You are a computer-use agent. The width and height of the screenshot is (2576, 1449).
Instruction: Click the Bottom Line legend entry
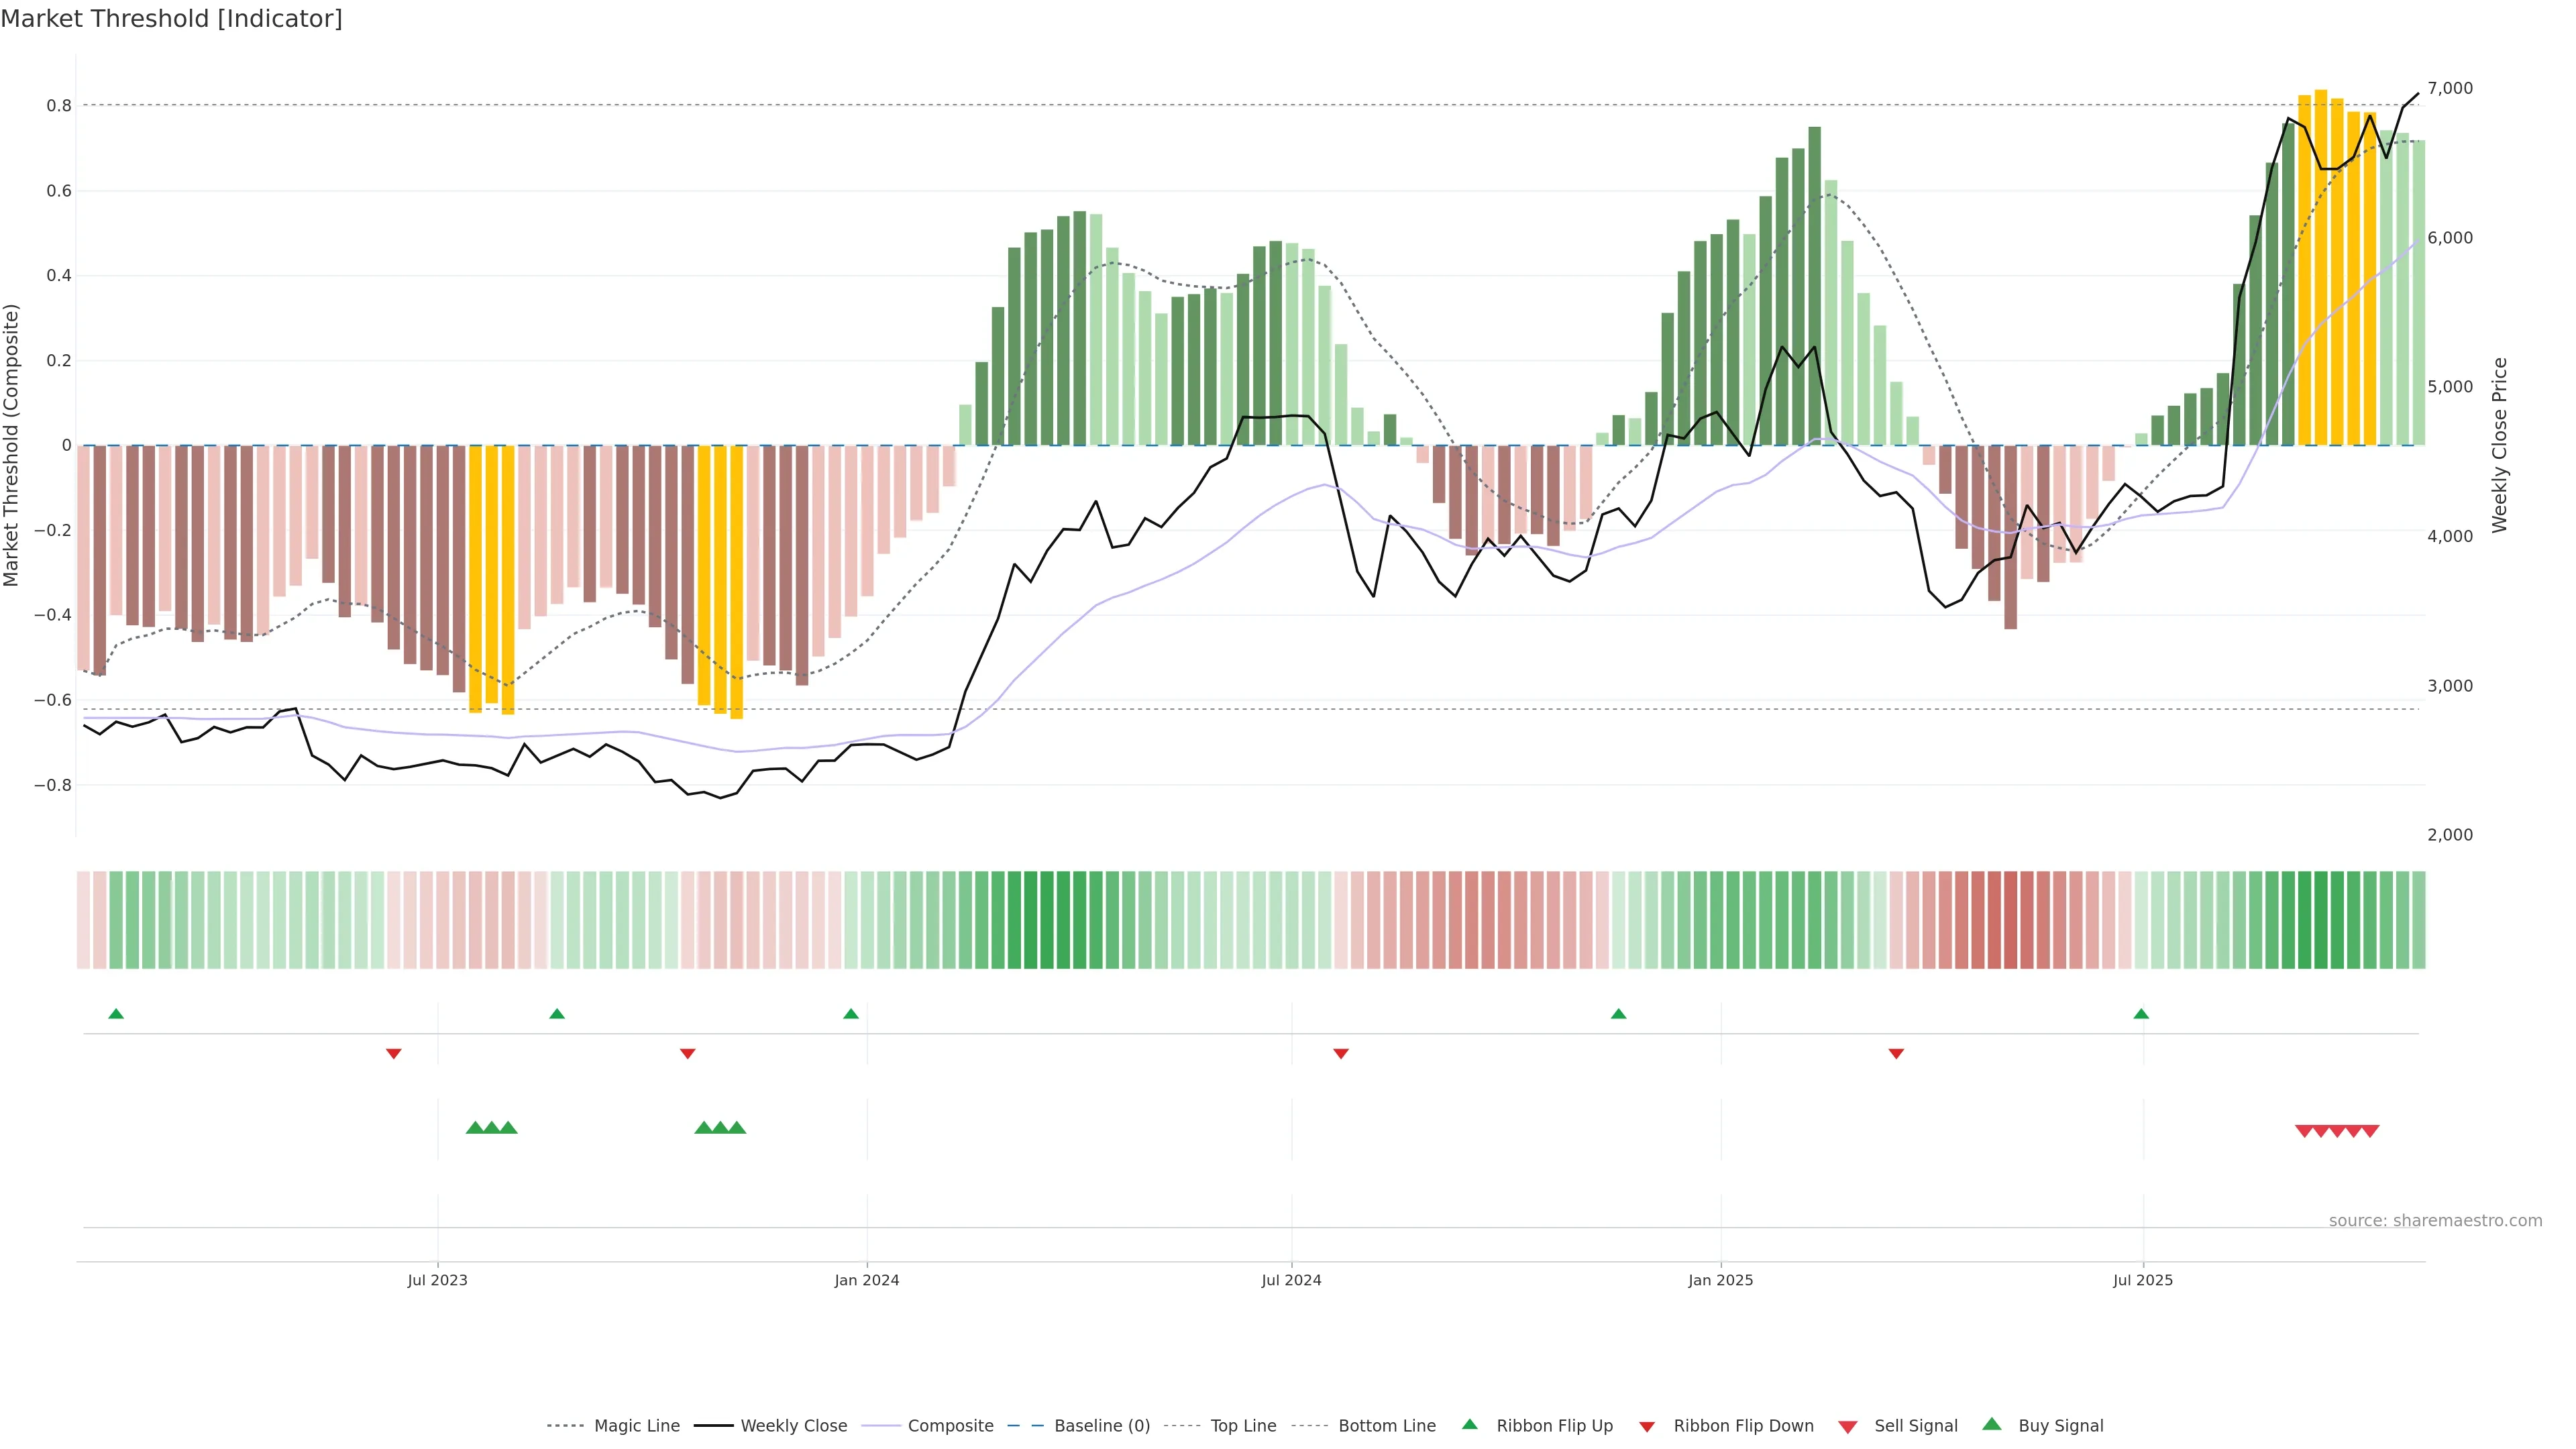(1386, 1426)
